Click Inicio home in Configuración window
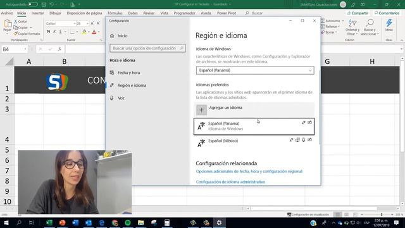The width and height of the screenshot is (405, 228). (x=119, y=36)
